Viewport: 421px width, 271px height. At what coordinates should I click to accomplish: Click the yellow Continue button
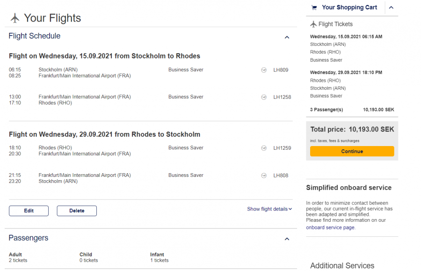(352, 151)
